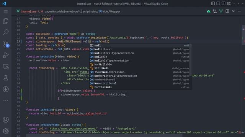
Task: Select 'NullableTypeAnnotation' suggestion
Action: tap(139, 61)
